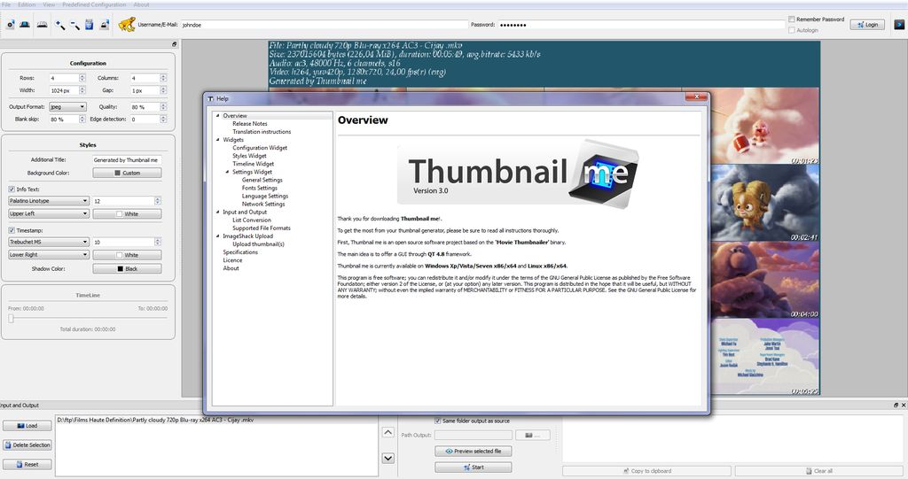Click the Reset button
This screenshot has width=908, height=479.
[27, 464]
